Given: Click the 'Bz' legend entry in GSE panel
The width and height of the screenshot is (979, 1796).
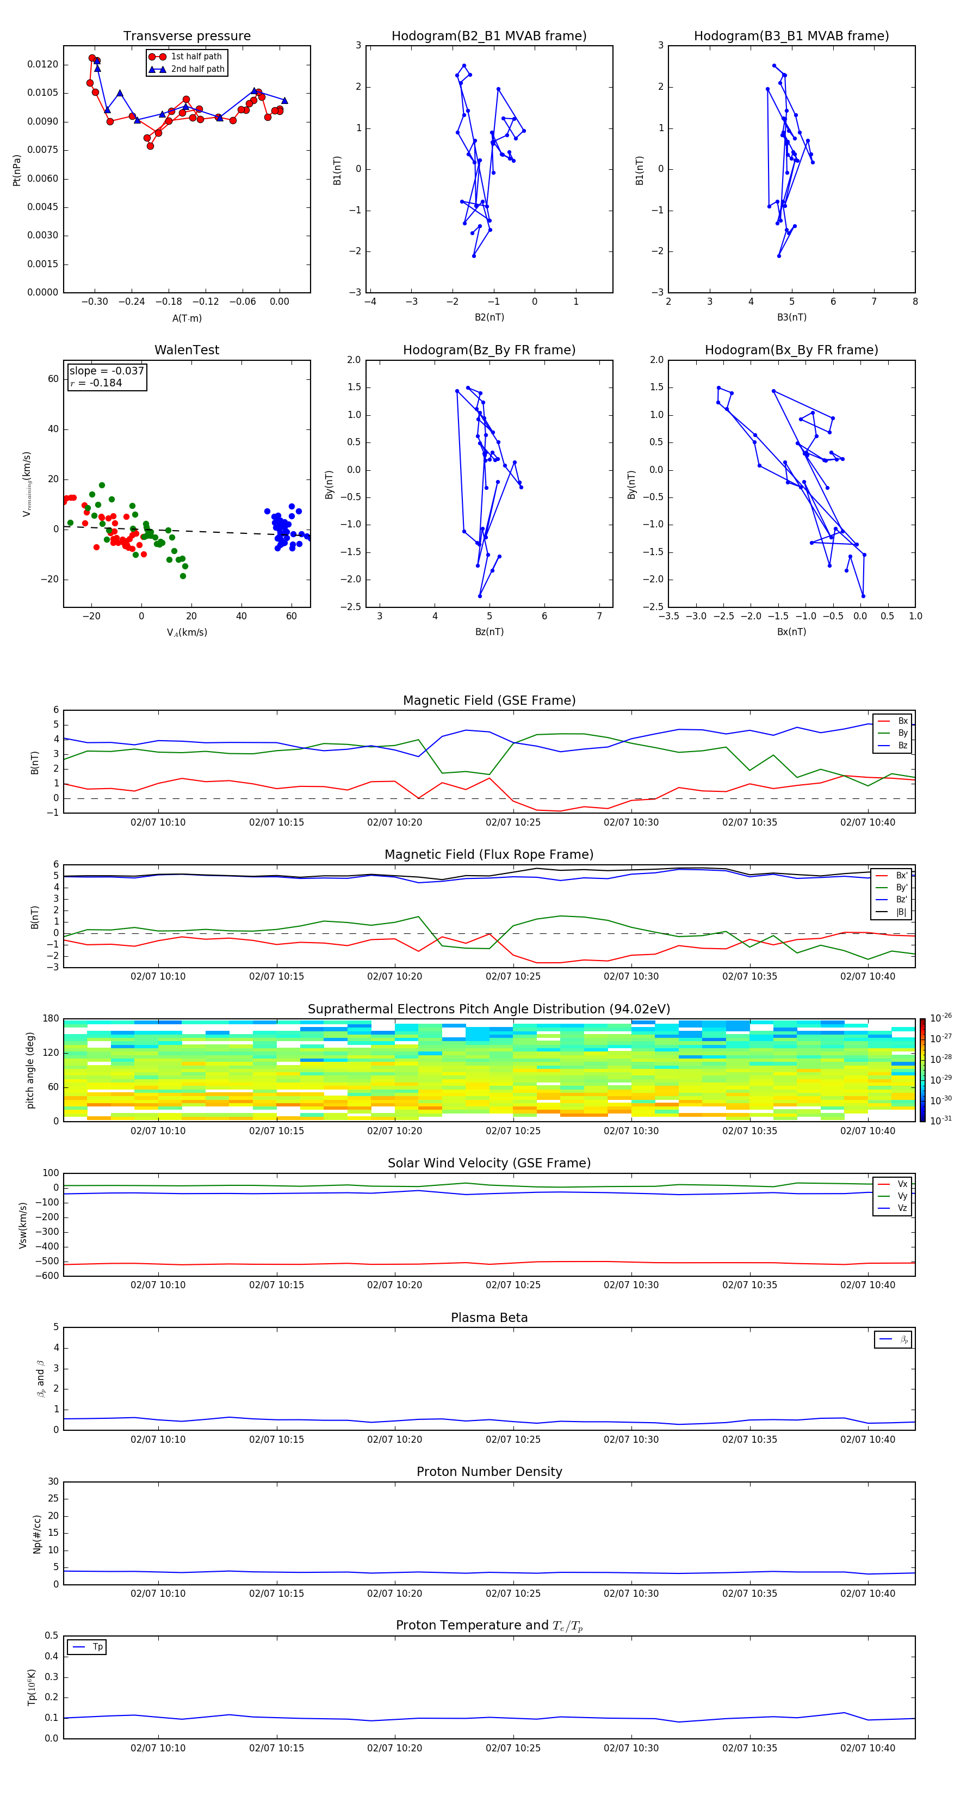Looking at the screenshot, I should pyautogui.click(x=893, y=745).
